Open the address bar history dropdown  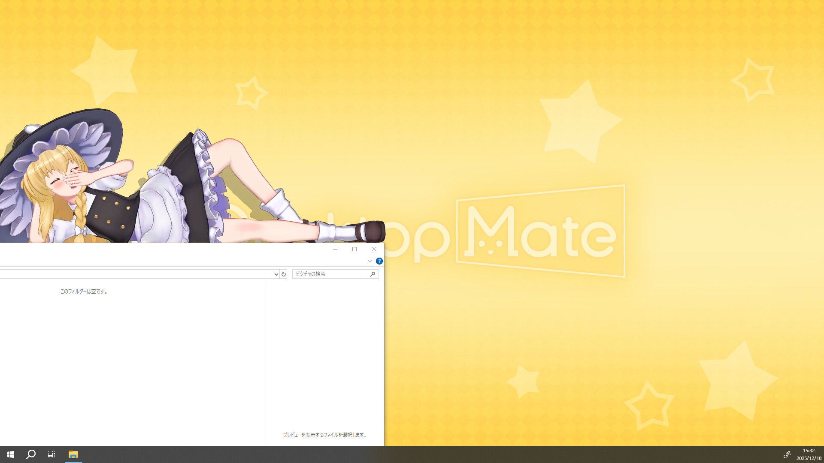click(x=276, y=274)
